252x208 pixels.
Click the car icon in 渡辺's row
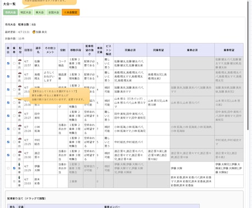coord(20,152)
